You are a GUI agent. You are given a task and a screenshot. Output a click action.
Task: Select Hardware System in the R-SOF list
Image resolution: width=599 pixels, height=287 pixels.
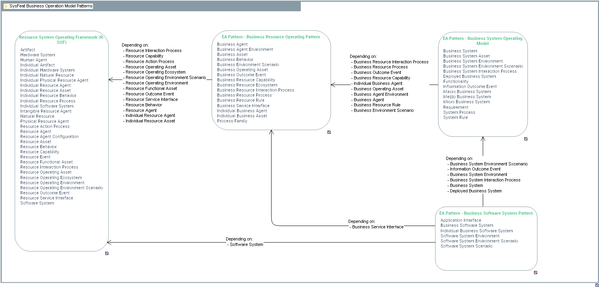tap(38, 55)
